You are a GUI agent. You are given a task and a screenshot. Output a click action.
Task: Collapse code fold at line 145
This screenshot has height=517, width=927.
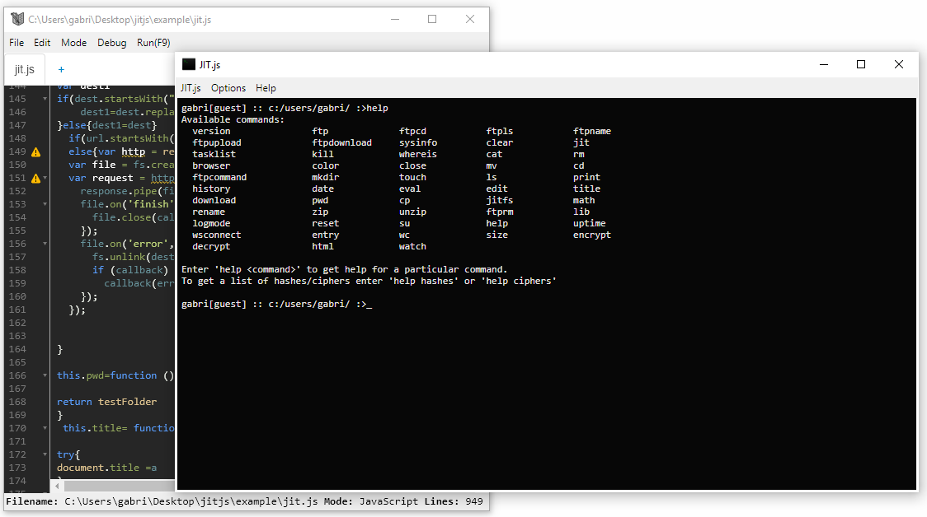[x=45, y=99]
